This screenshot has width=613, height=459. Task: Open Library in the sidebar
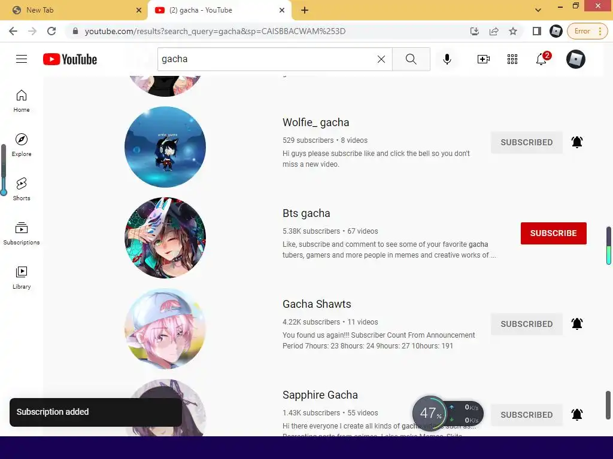click(22, 277)
